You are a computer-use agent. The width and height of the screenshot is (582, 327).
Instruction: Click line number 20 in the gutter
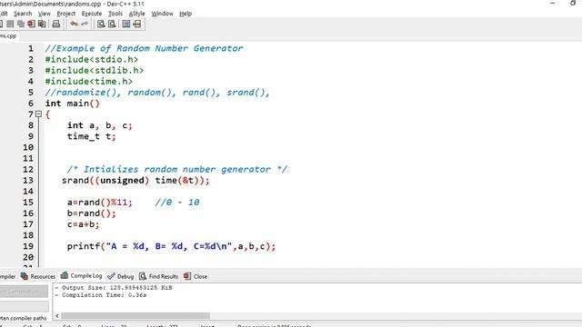(28, 257)
